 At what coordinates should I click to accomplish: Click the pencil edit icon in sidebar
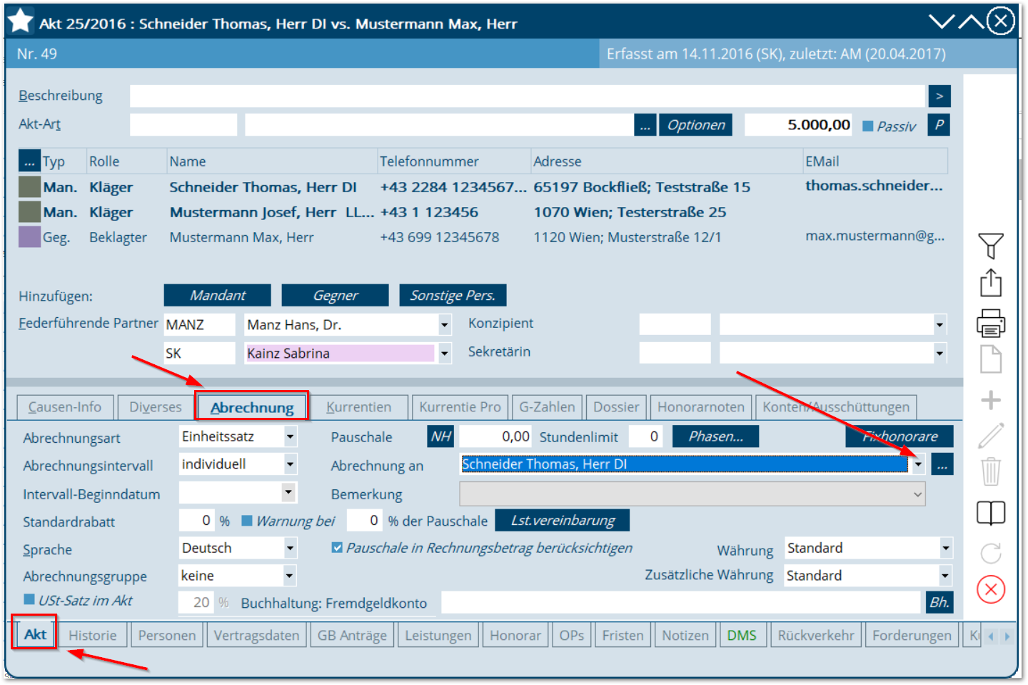pos(991,435)
